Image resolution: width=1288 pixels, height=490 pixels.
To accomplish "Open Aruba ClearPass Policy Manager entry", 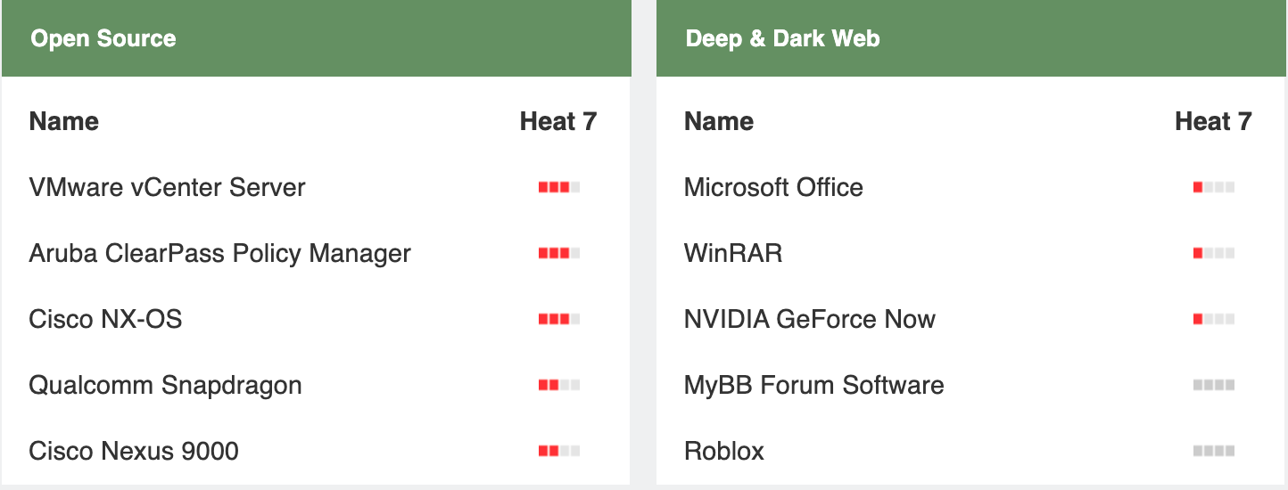I will [x=219, y=254].
